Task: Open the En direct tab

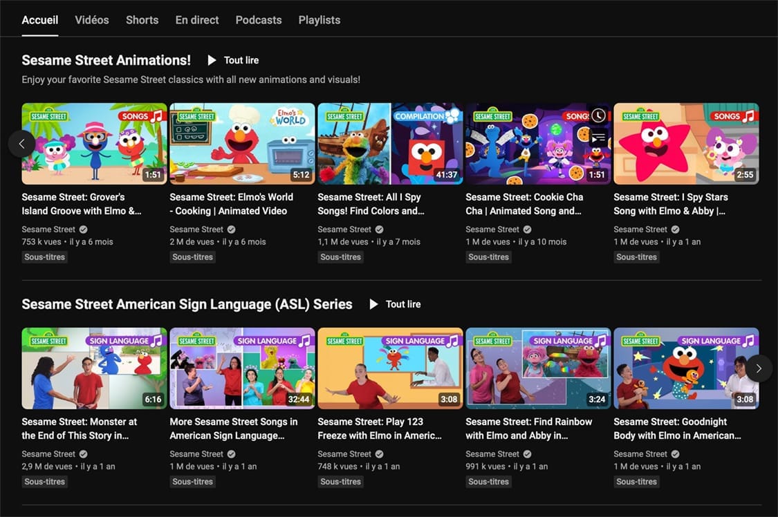Action: point(197,20)
